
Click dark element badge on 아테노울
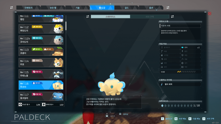click(x=37, y=72)
